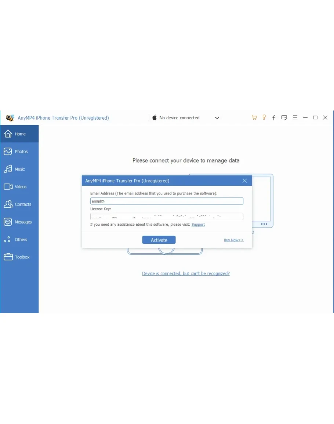Image resolution: width=334 pixels, height=424 pixels.
Task: Follow the Buy Now link
Action: click(x=233, y=240)
